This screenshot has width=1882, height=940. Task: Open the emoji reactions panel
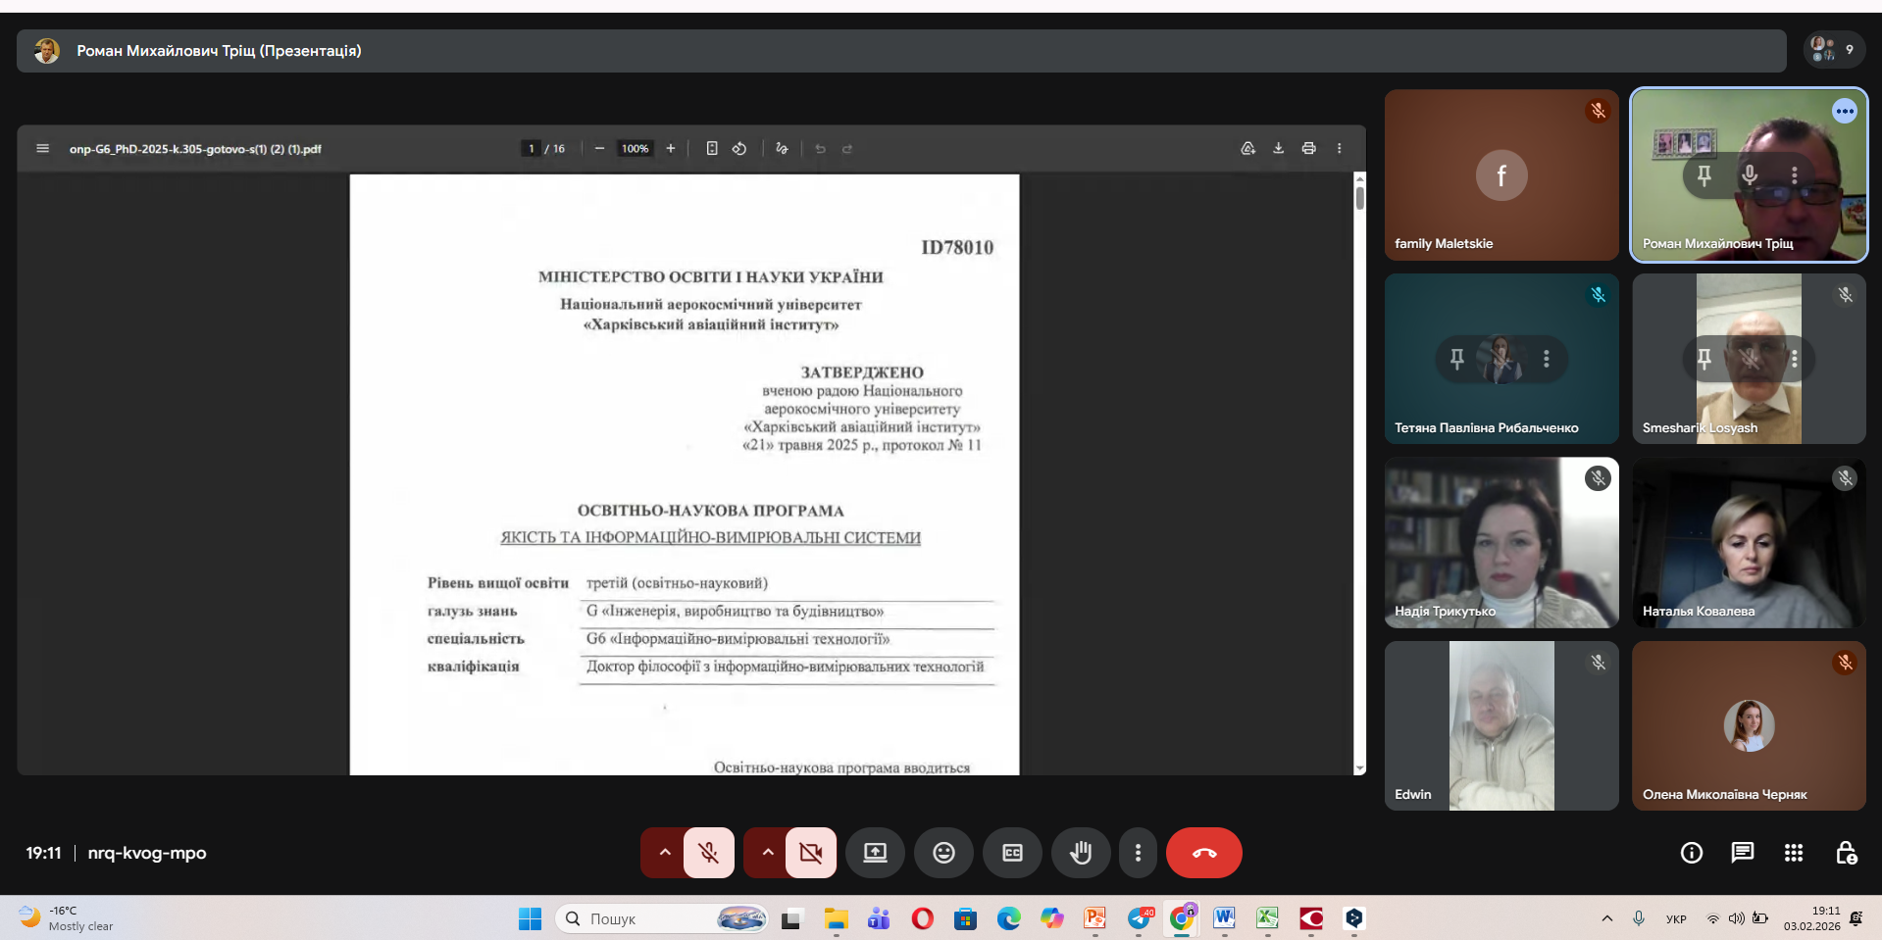(x=943, y=853)
